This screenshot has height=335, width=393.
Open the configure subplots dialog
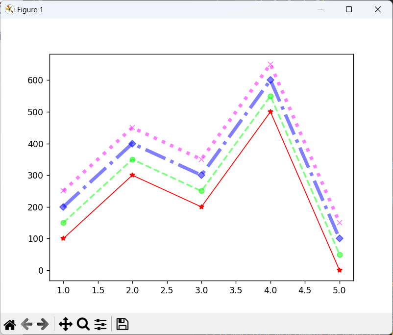[100, 324]
